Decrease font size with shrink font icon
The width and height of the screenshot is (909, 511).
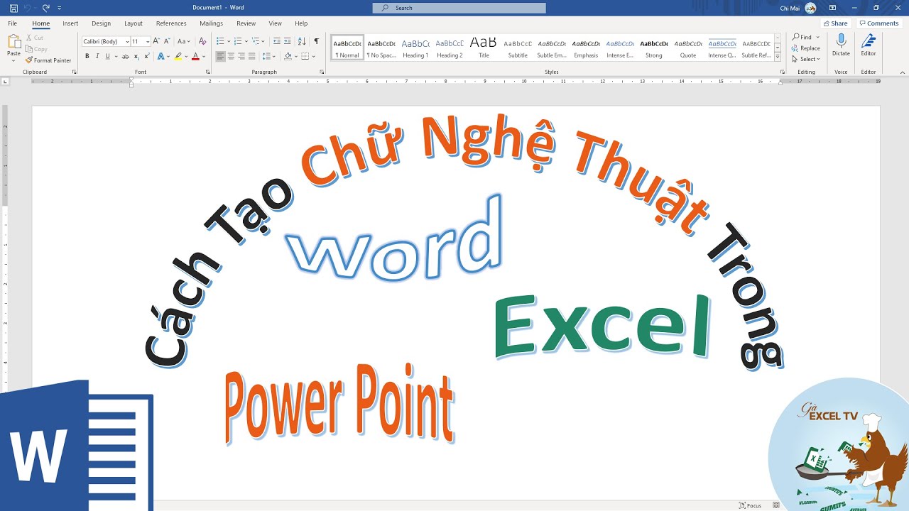point(168,41)
